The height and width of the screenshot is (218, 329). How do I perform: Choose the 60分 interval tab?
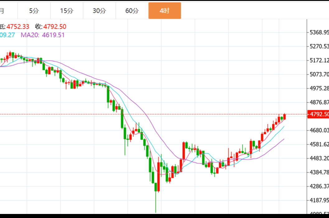(x=132, y=11)
